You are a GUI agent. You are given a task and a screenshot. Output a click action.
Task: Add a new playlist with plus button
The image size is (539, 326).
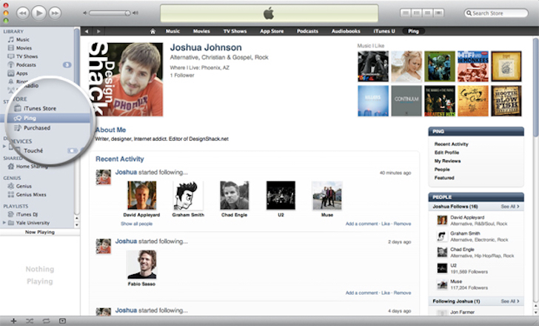point(13,320)
